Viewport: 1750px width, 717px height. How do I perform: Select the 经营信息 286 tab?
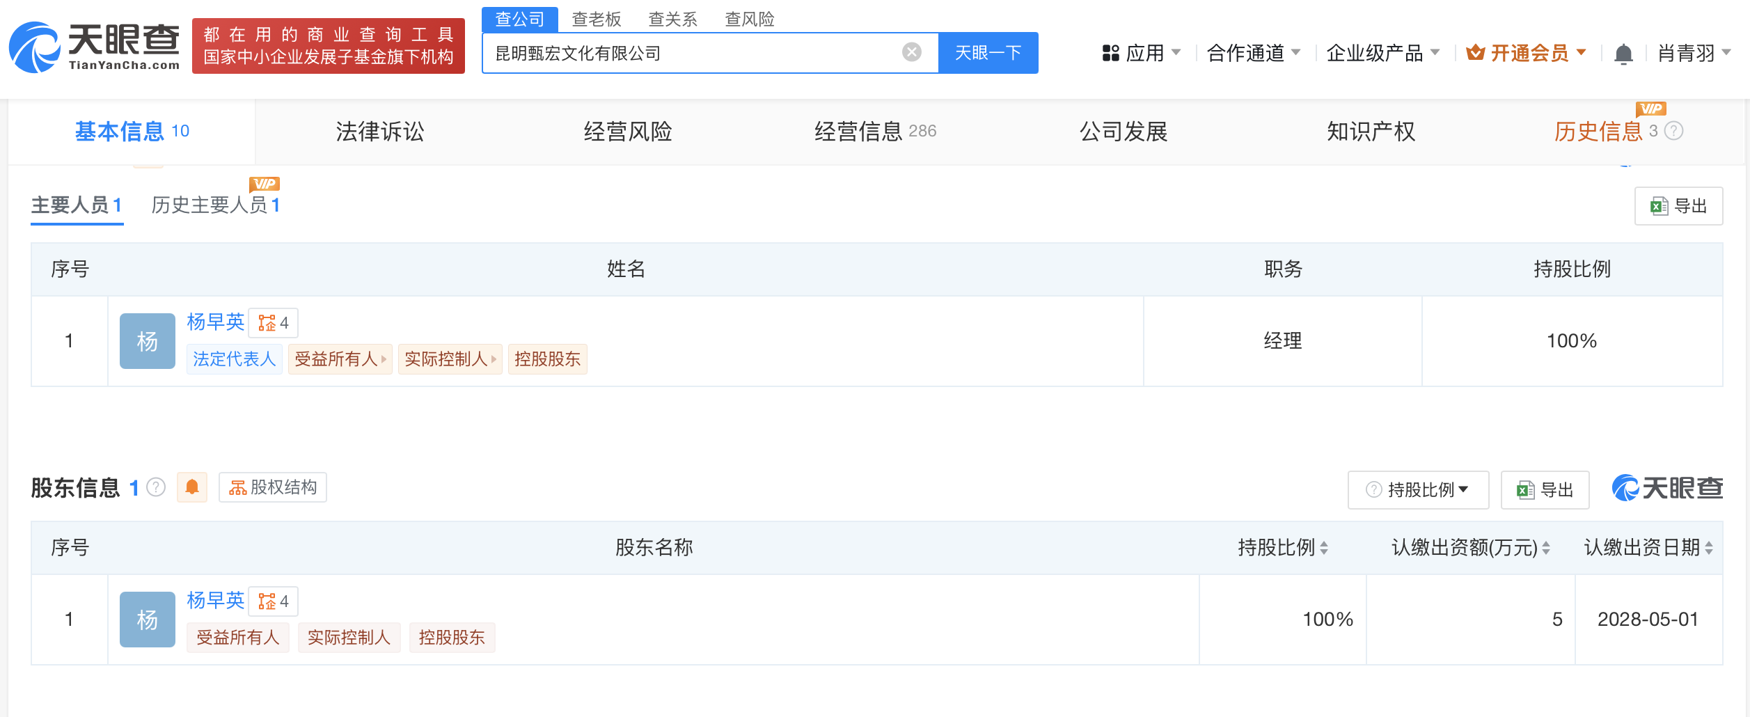pyautogui.click(x=876, y=132)
